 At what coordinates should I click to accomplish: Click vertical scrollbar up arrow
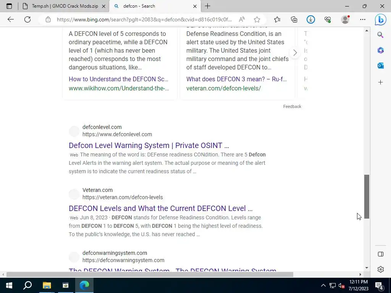pyautogui.click(x=367, y=31)
